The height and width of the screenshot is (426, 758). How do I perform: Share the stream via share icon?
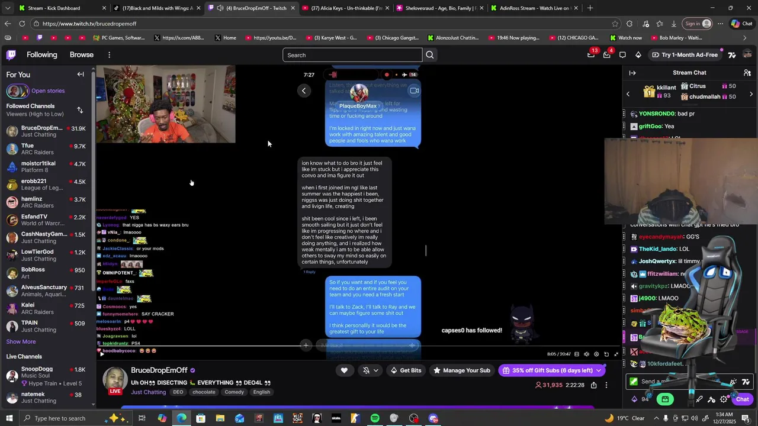[x=593, y=385]
